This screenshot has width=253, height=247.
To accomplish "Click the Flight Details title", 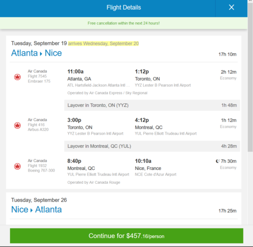I will [123, 8].
